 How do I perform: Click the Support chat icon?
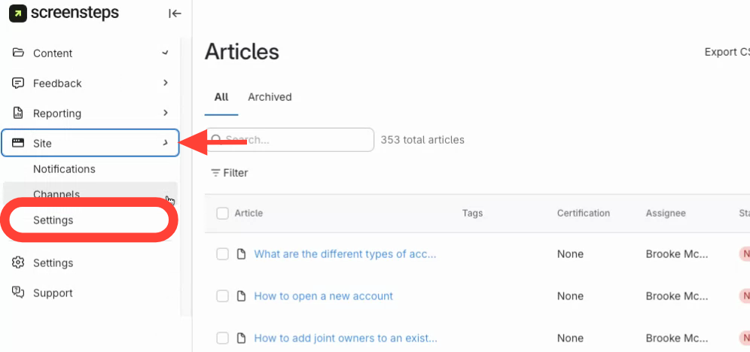point(19,293)
